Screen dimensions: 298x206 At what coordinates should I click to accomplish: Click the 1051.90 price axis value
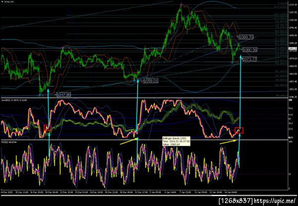tap(293, 89)
